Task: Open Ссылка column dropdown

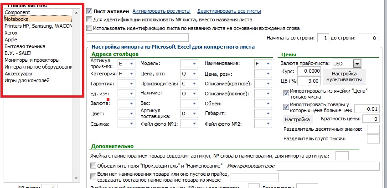Action: point(132,124)
